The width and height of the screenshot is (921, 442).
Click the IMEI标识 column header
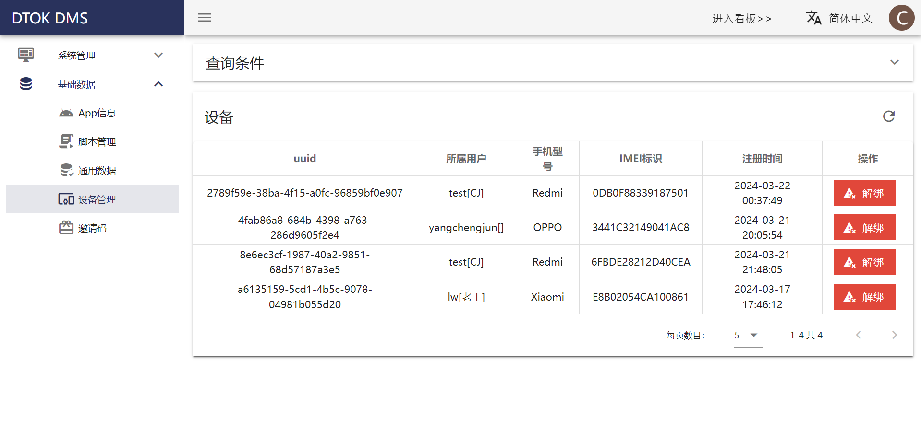coord(641,158)
